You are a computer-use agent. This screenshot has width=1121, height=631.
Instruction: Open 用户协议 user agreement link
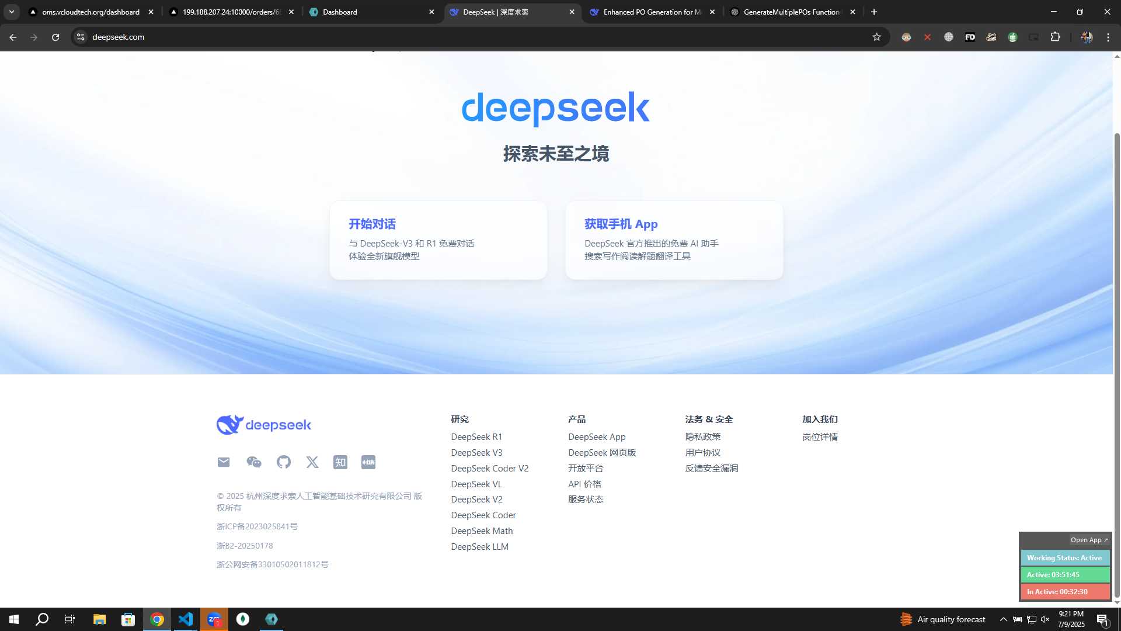[x=703, y=453]
